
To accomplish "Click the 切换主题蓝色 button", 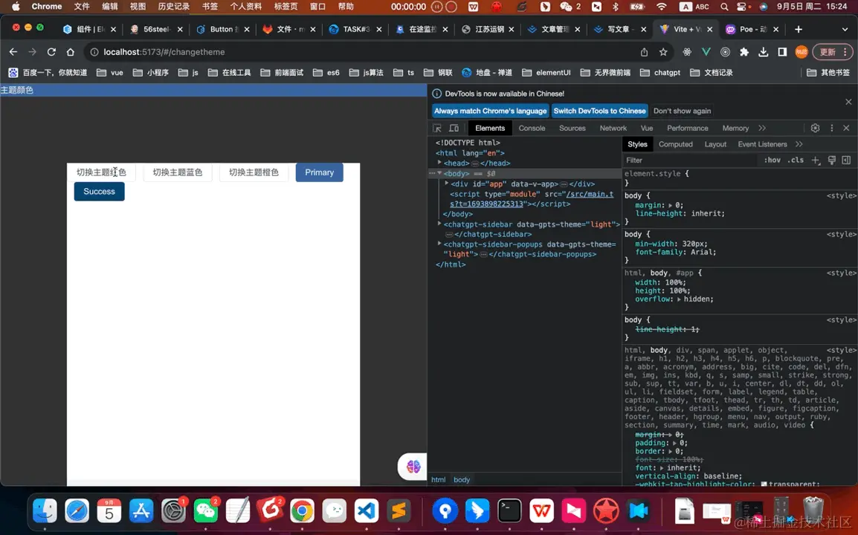I will coord(177,172).
